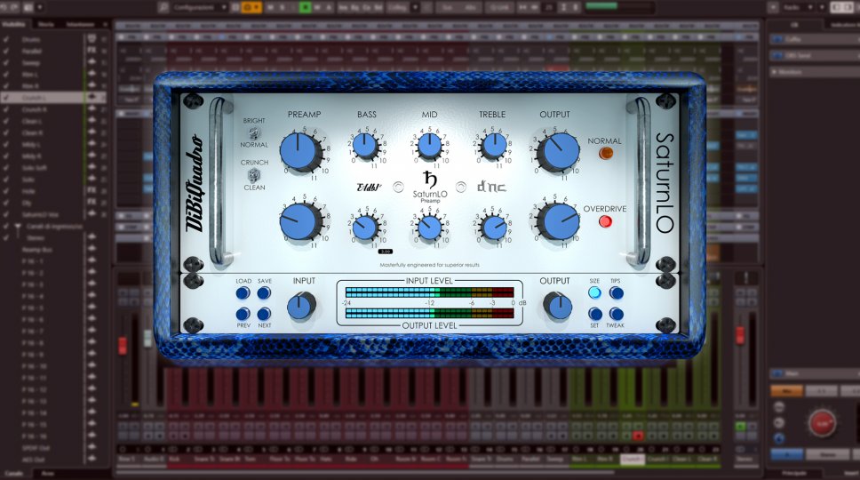
Task: Advance to next preset with NEXT
Action: point(264,314)
